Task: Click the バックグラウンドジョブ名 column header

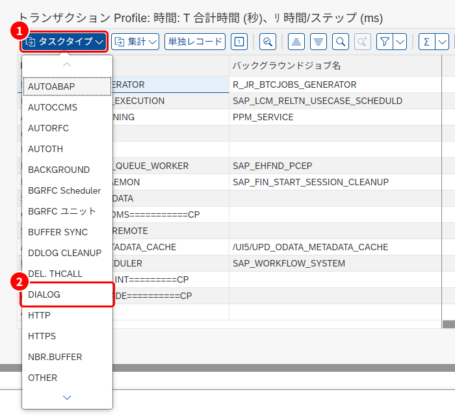Action: 335,66
